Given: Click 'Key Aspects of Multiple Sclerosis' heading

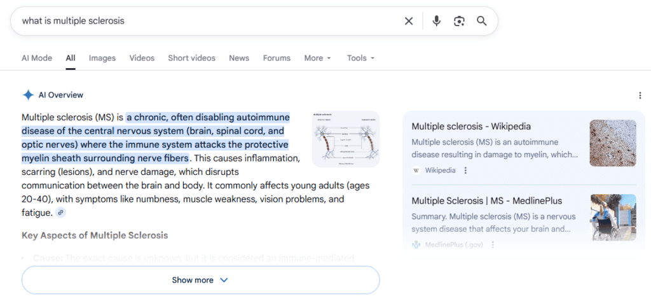Looking at the screenshot, I should coord(95,235).
